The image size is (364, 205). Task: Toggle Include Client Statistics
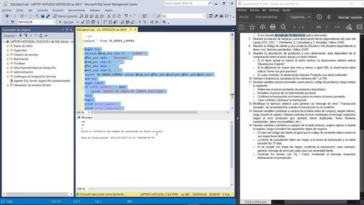pos(115,22)
